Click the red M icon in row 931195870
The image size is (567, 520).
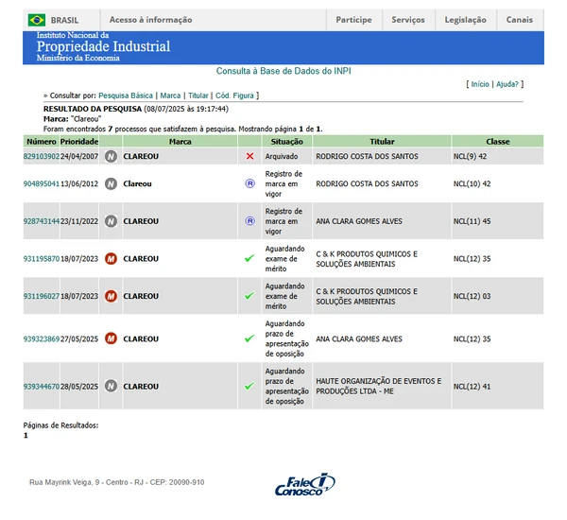(x=111, y=259)
